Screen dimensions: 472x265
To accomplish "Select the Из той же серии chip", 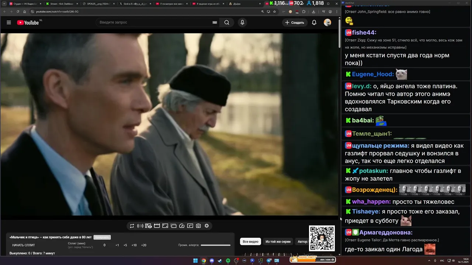I will (278, 242).
